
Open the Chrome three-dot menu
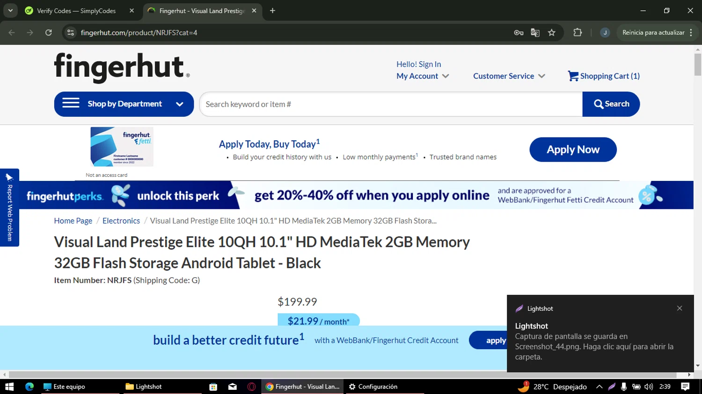point(691,33)
